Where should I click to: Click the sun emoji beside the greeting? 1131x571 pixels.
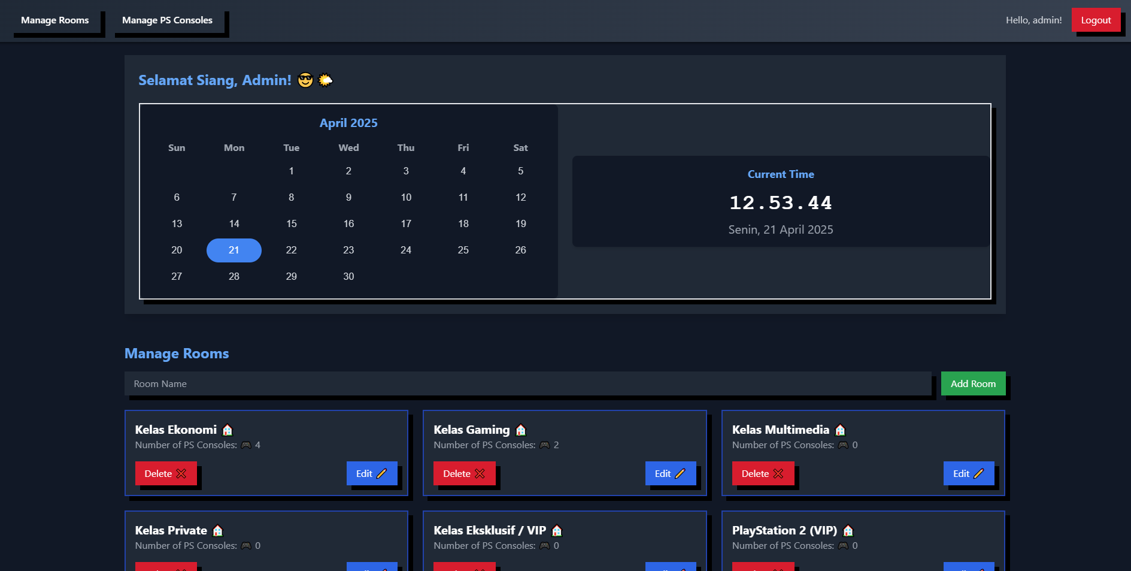[325, 80]
